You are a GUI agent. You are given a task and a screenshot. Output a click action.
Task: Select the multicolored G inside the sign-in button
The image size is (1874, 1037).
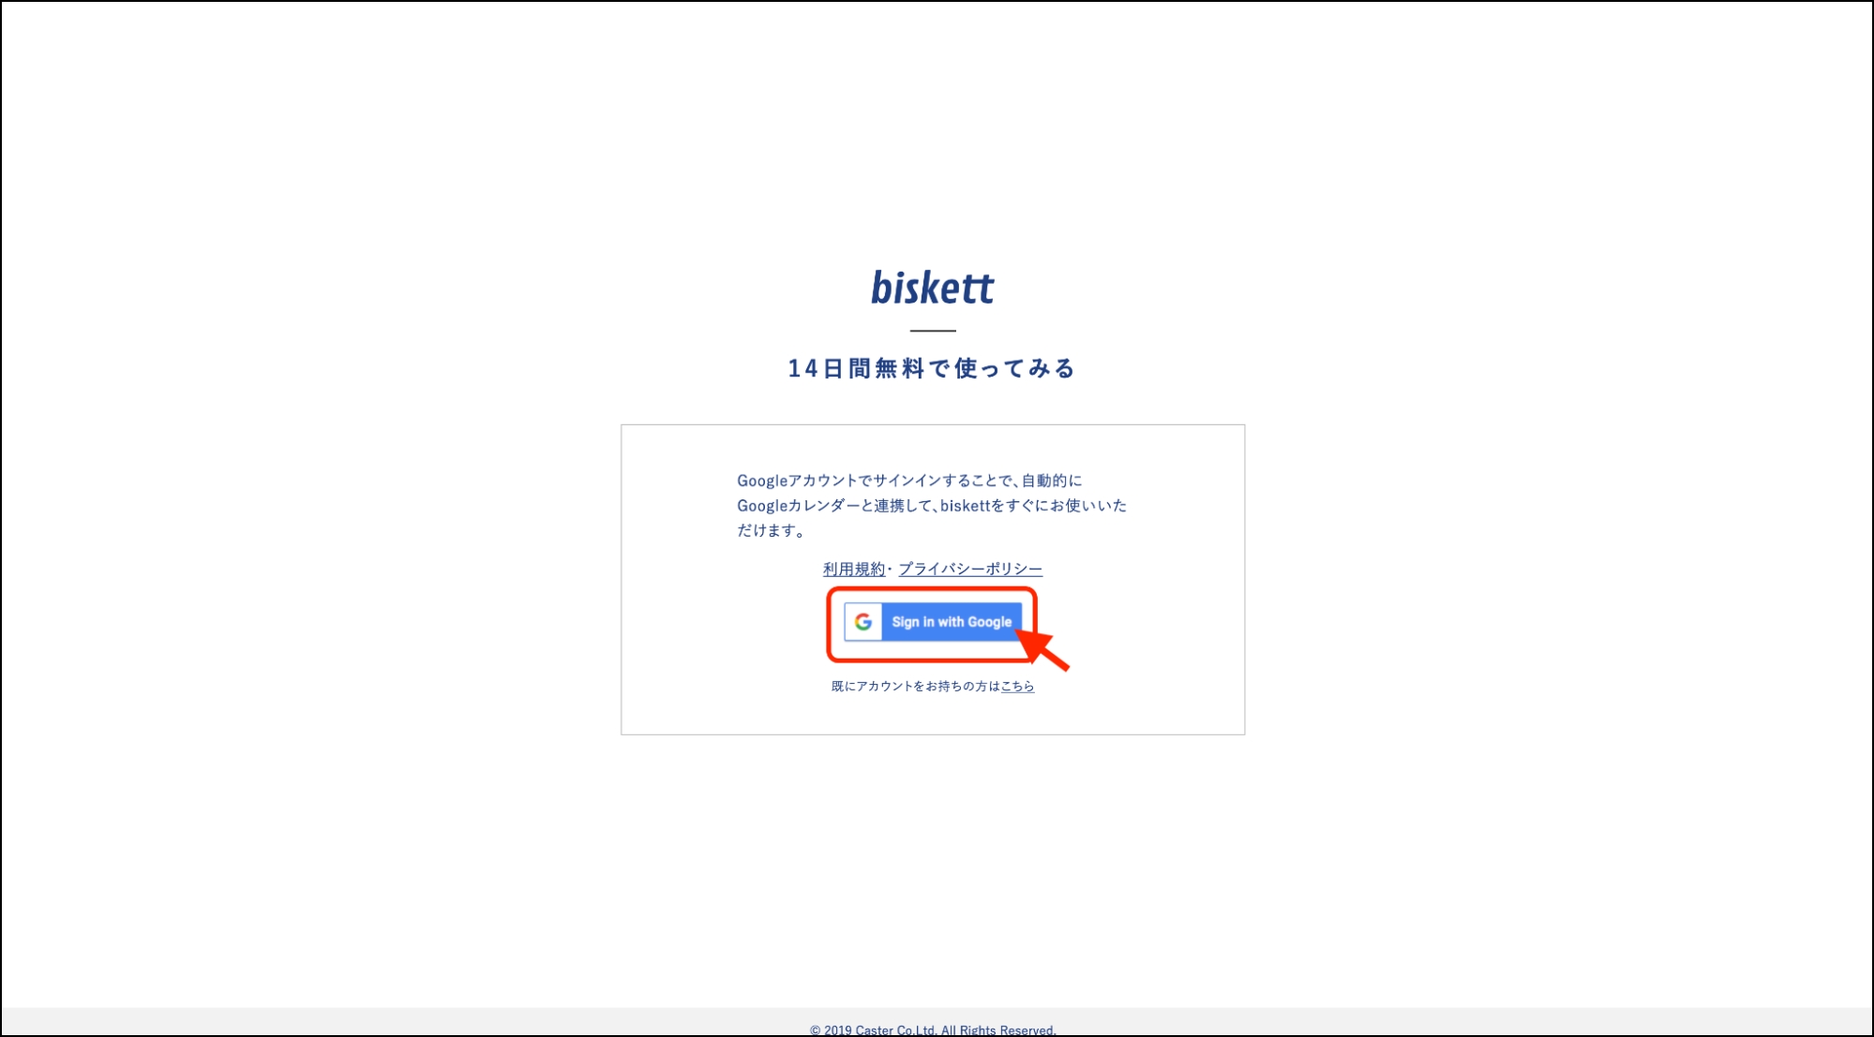(864, 620)
